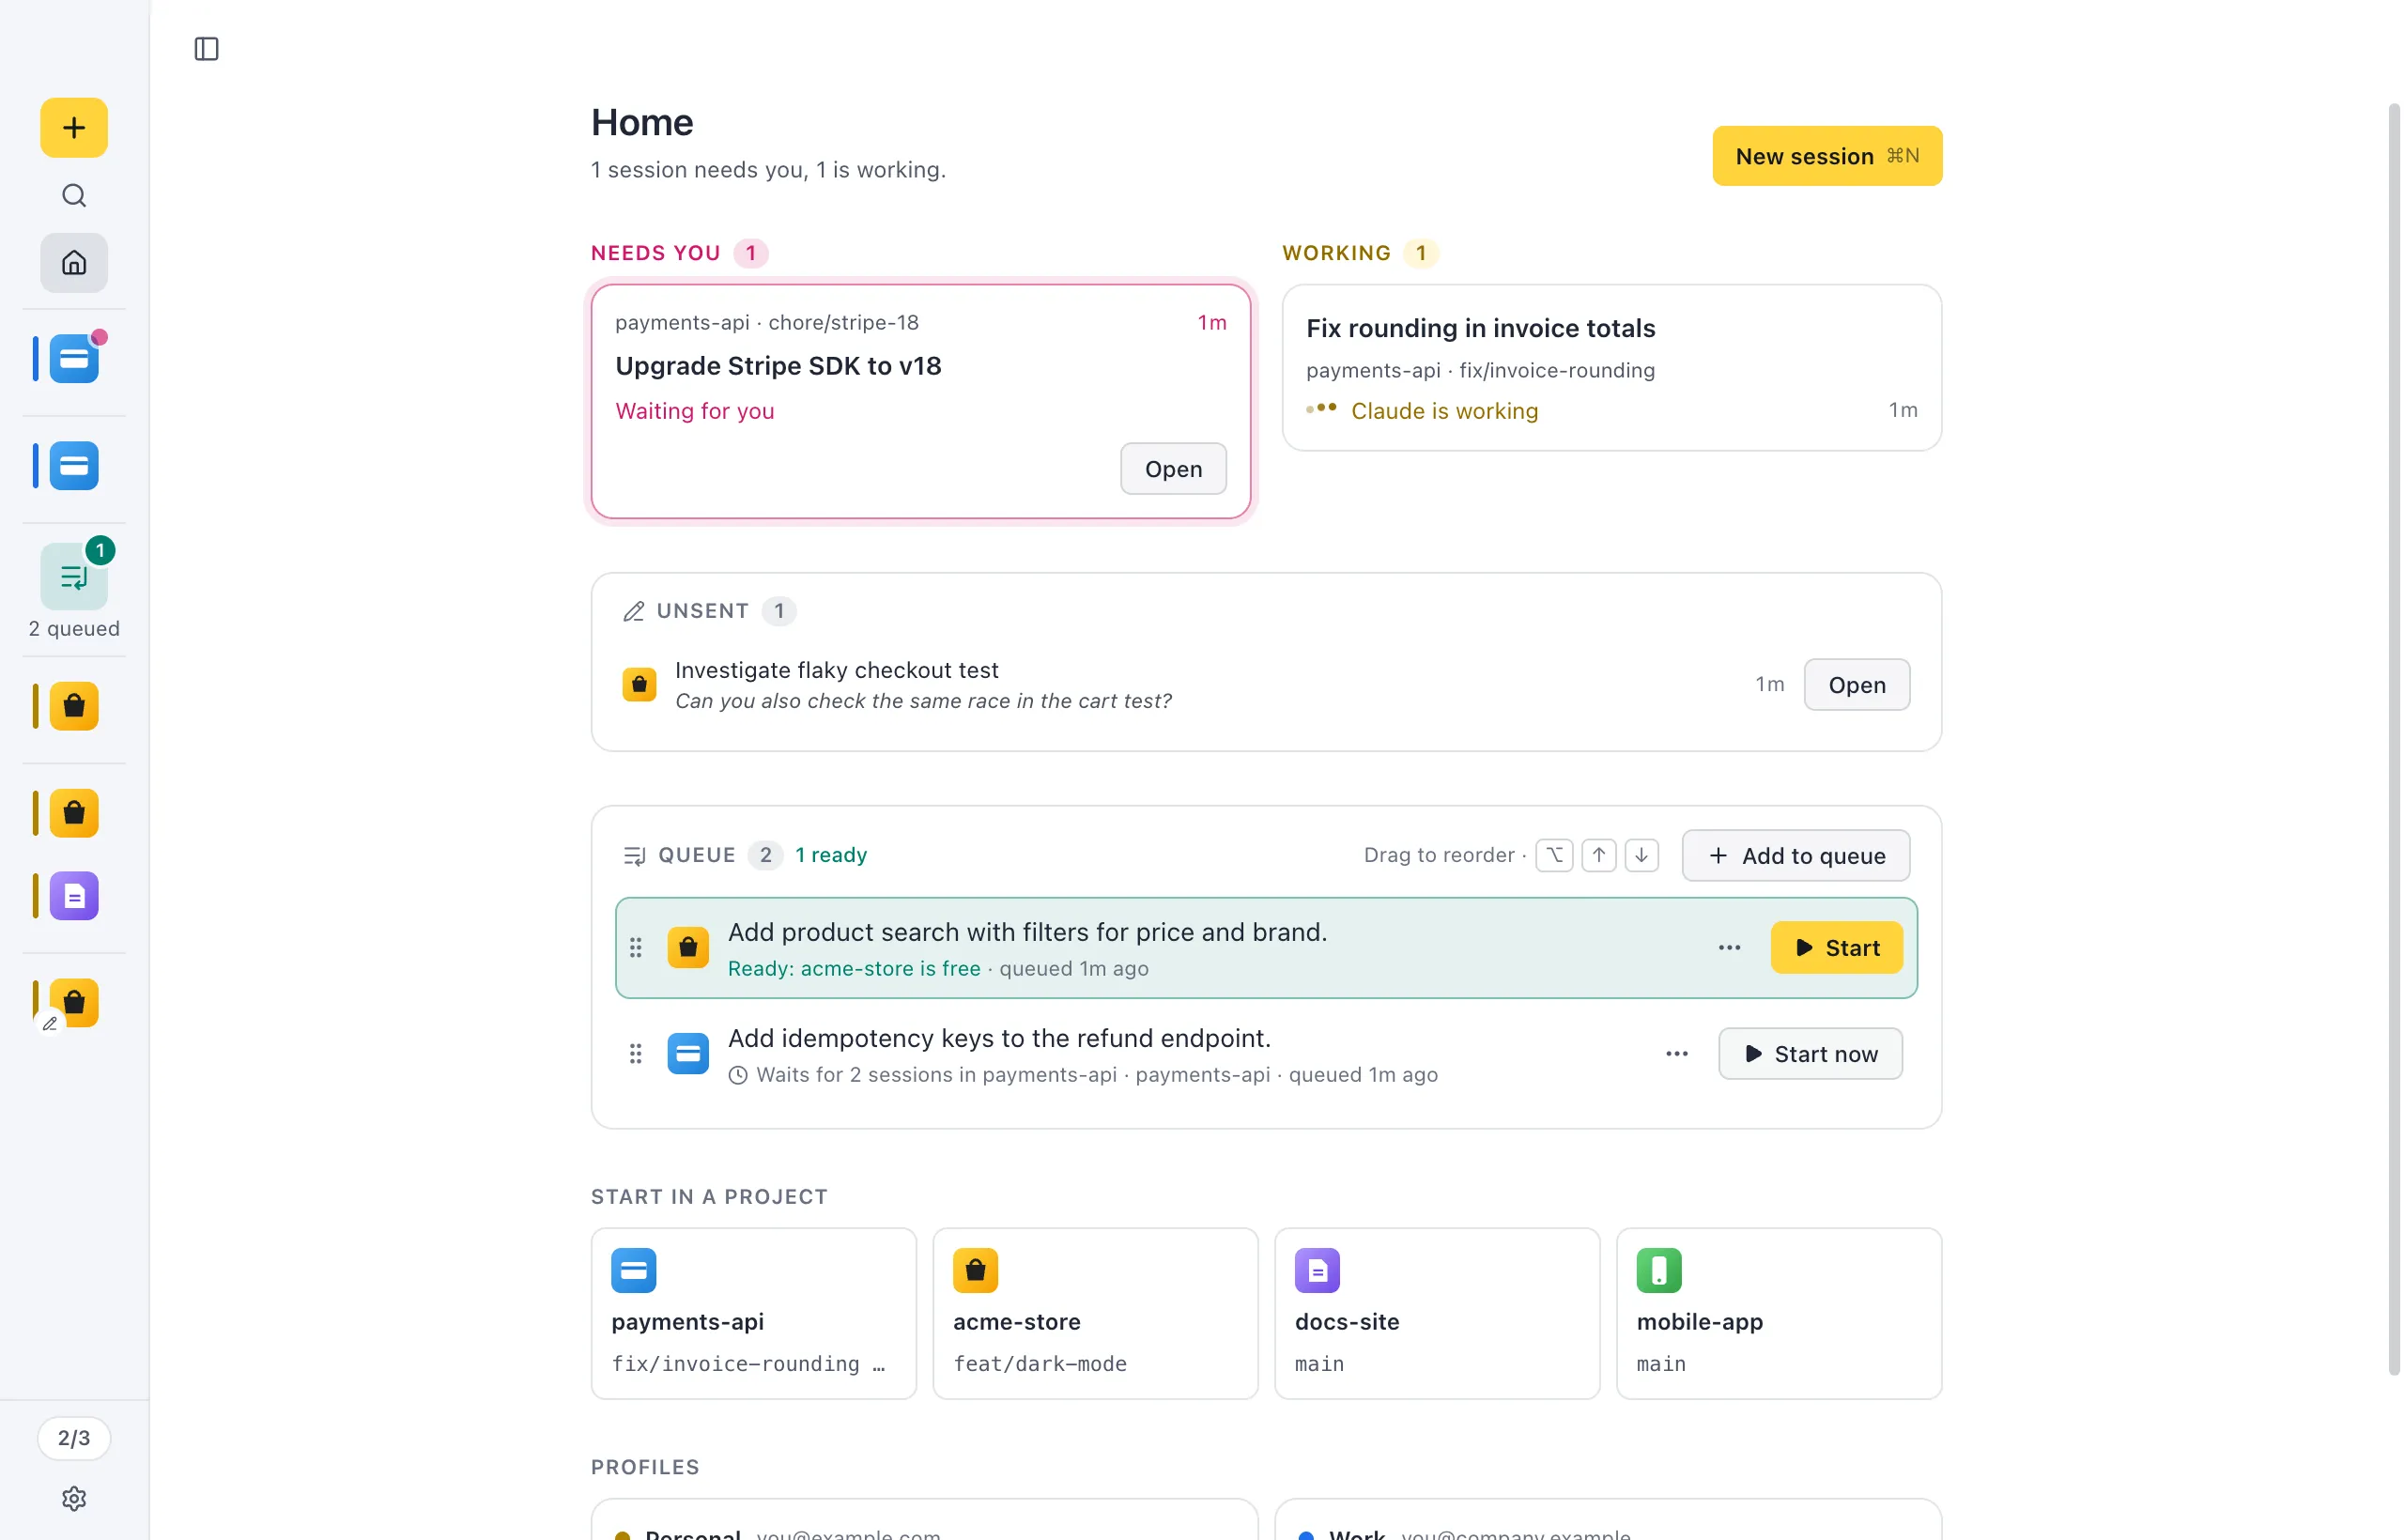Start a session in docs-site project

[x=1437, y=1313]
